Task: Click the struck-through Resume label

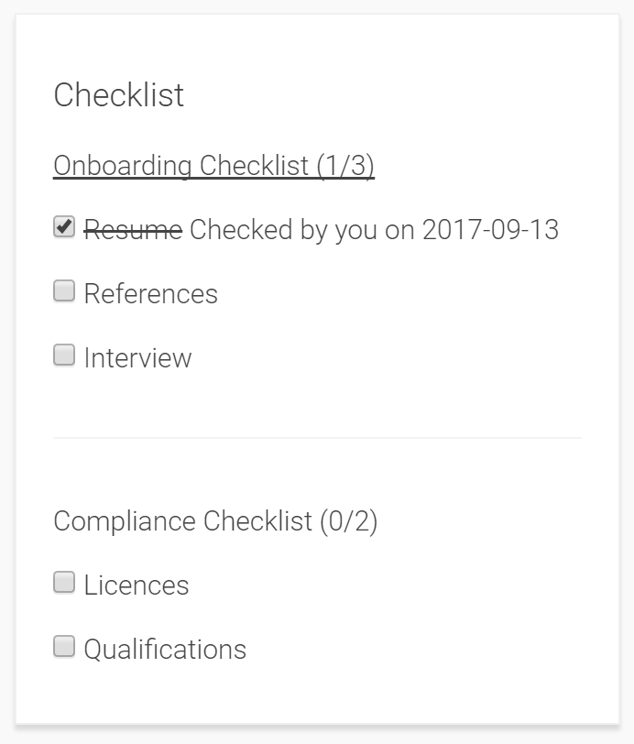Action: 133,229
